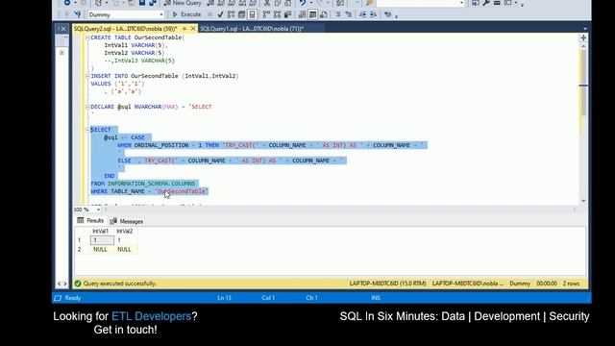Click the Execute query button
Screen dimensions: 615x346
click(x=187, y=14)
